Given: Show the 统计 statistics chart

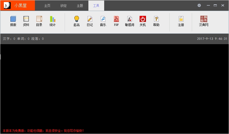Looking at the screenshot, I should [x=52, y=21].
